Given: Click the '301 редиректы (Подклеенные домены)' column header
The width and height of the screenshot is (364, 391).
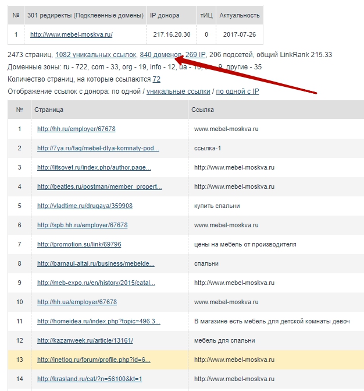Looking at the screenshot, I should click(x=85, y=15).
